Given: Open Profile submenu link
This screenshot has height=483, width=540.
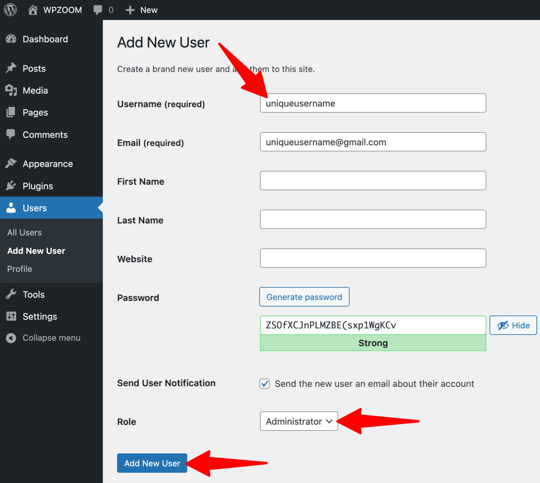Looking at the screenshot, I should pos(20,269).
